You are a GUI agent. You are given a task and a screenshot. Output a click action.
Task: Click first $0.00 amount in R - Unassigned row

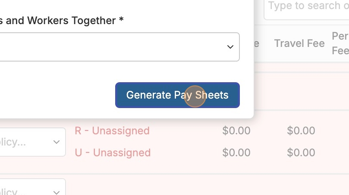pos(236,130)
